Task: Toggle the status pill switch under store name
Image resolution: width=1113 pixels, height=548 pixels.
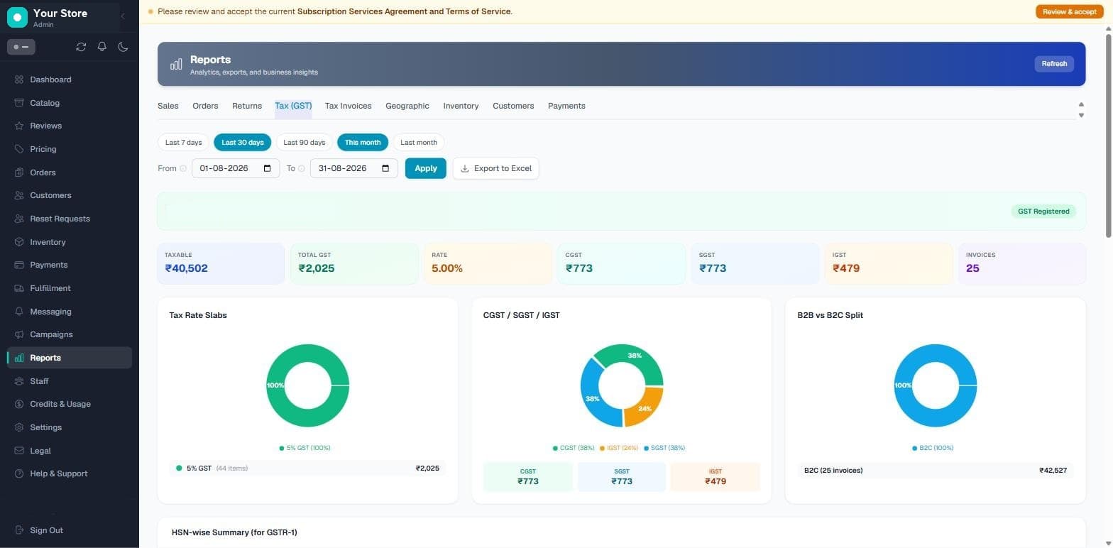Action: pos(21,47)
